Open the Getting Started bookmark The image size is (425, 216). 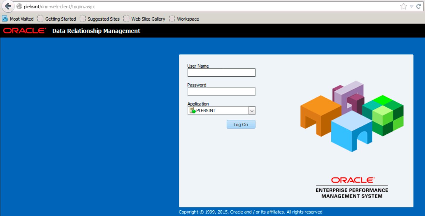pyautogui.click(x=57, y=19)
